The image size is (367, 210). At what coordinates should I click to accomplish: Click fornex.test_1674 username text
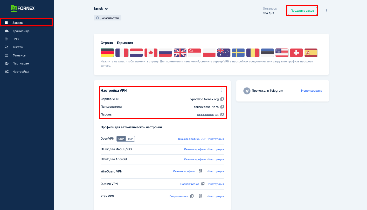point(206,107)
